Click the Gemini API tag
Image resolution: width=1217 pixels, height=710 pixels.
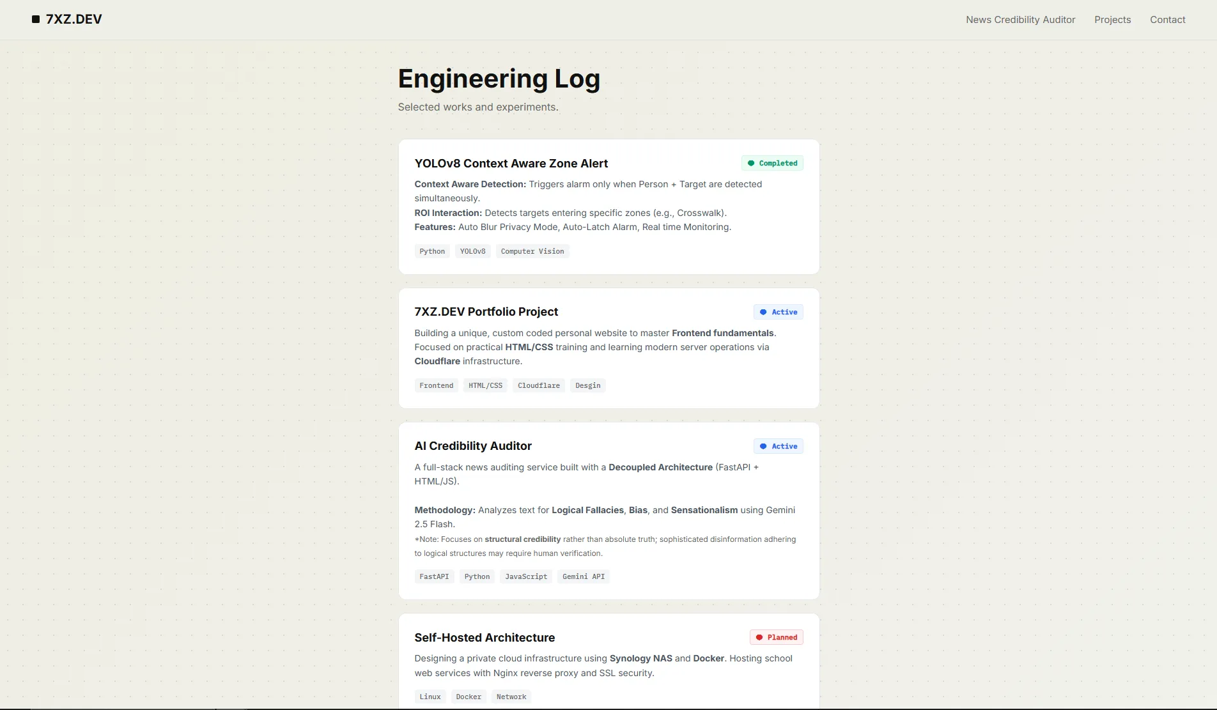tap(584, 576)
